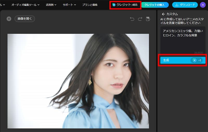
Task: Click the credit shield icon in header
Action: (114, 5)
